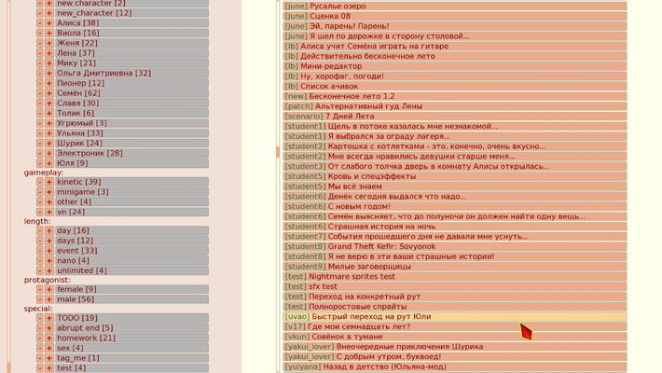Open the С новым годом! entry
The height and width of the screenshot is (373, 662).
pyautogui.click(x=455, y=207)
